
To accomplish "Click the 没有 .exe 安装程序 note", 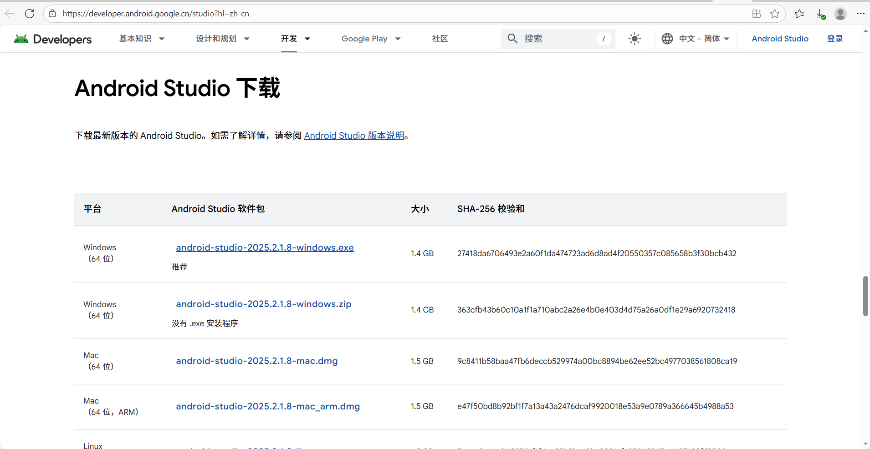I will point(205,323).
